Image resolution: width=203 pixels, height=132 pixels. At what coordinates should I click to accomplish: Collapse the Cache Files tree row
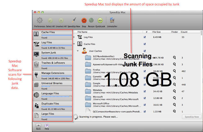tap(74, 44)
